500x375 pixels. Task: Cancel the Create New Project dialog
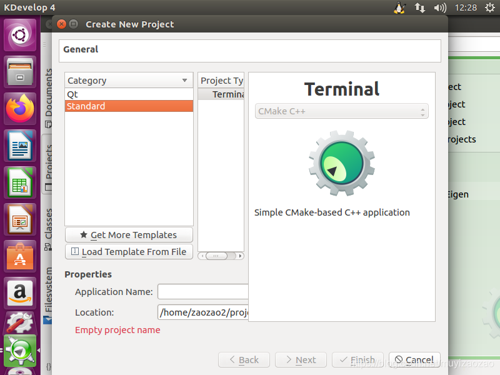pyautogui.click(x=414, y=360)
